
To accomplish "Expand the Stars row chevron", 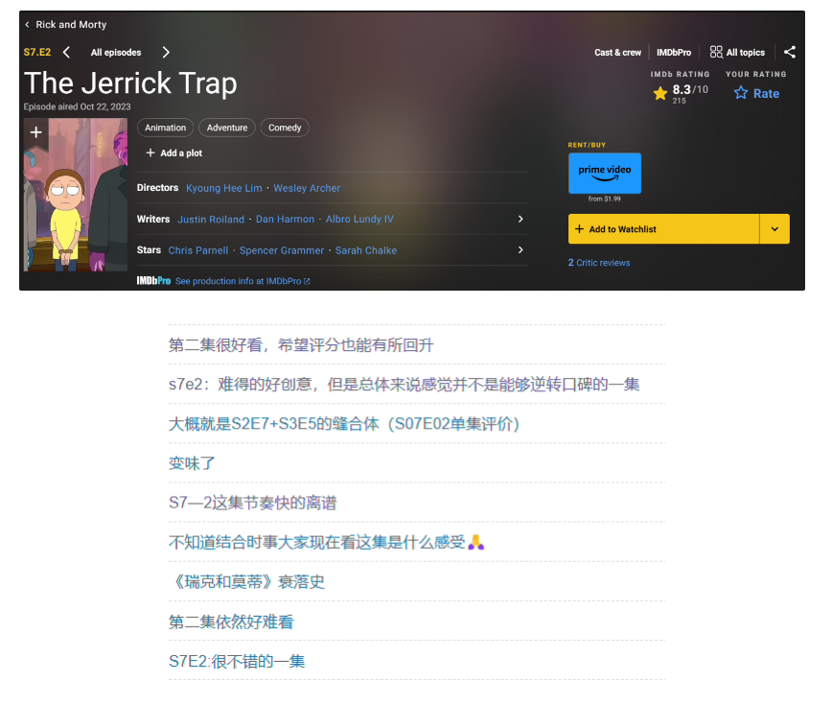I will (x=520, y=249).
